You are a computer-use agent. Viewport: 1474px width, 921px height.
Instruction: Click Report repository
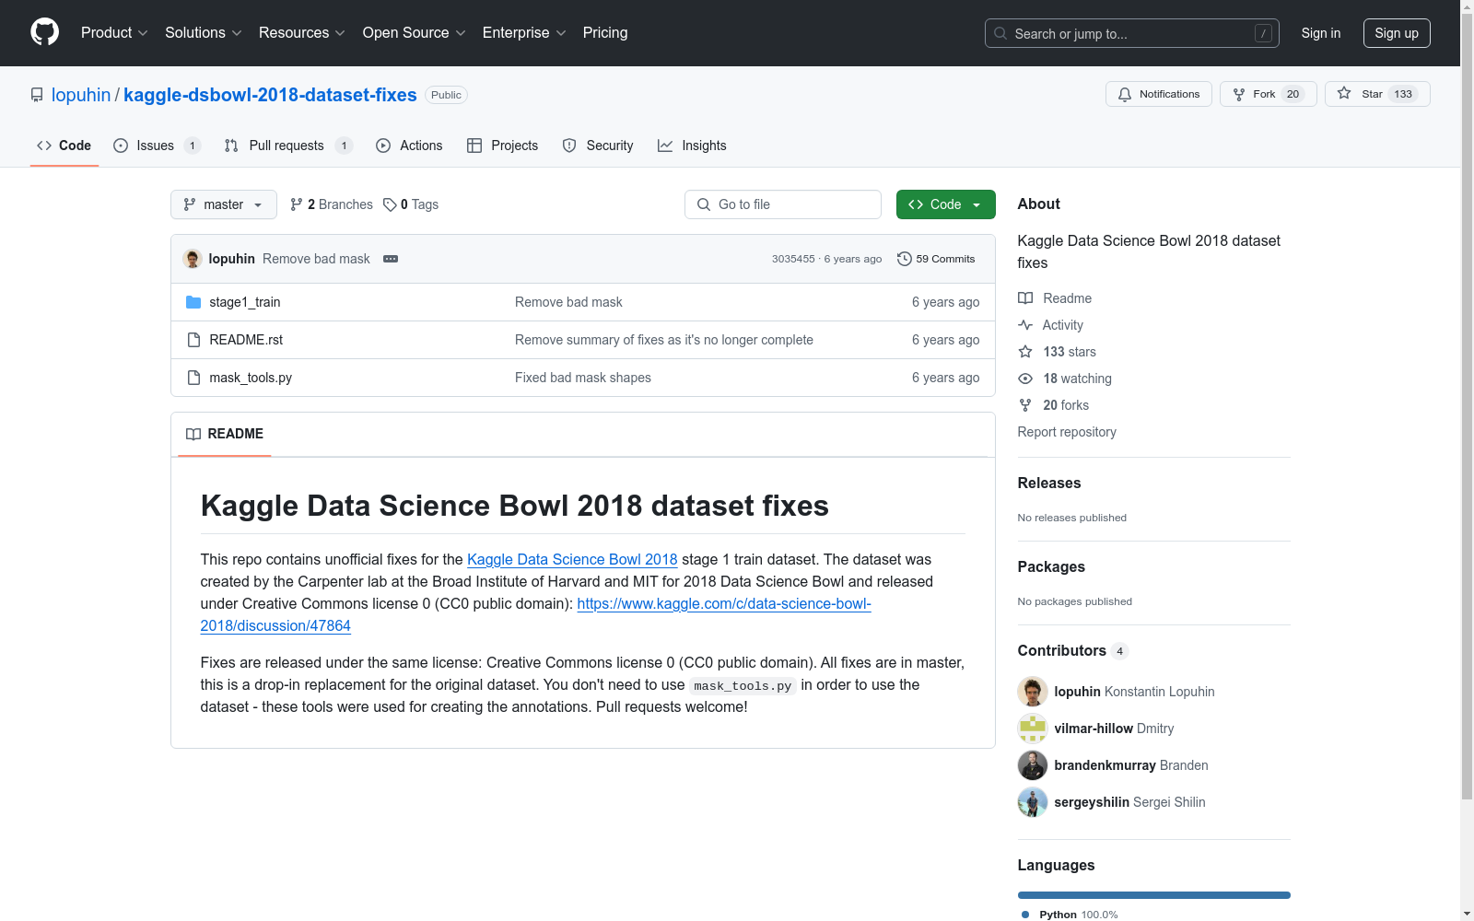click(1066, 432)
